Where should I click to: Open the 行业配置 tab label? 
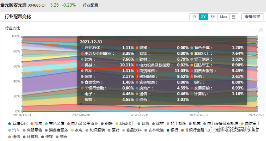pos(91,6)
